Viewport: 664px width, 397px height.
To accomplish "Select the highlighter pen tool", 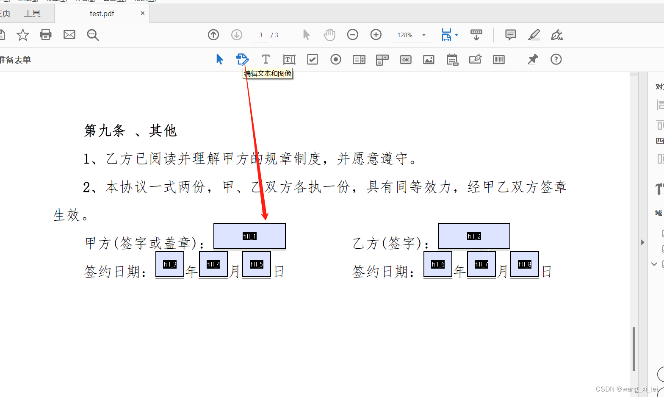I will click(x=534, y=35).
